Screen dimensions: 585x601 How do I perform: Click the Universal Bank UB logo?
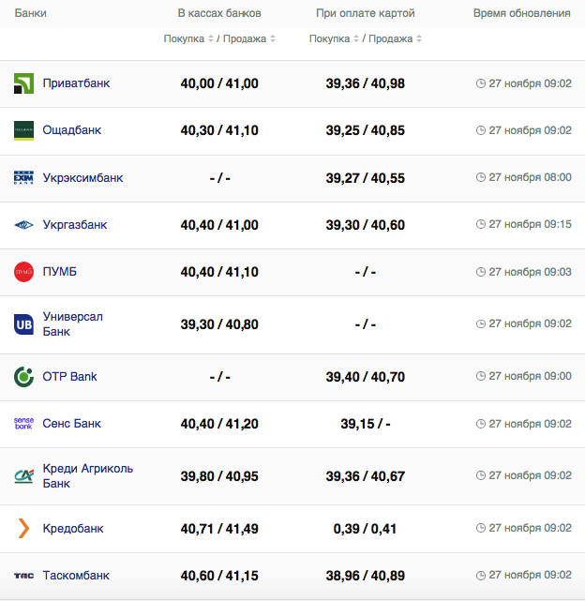[23, 324]
